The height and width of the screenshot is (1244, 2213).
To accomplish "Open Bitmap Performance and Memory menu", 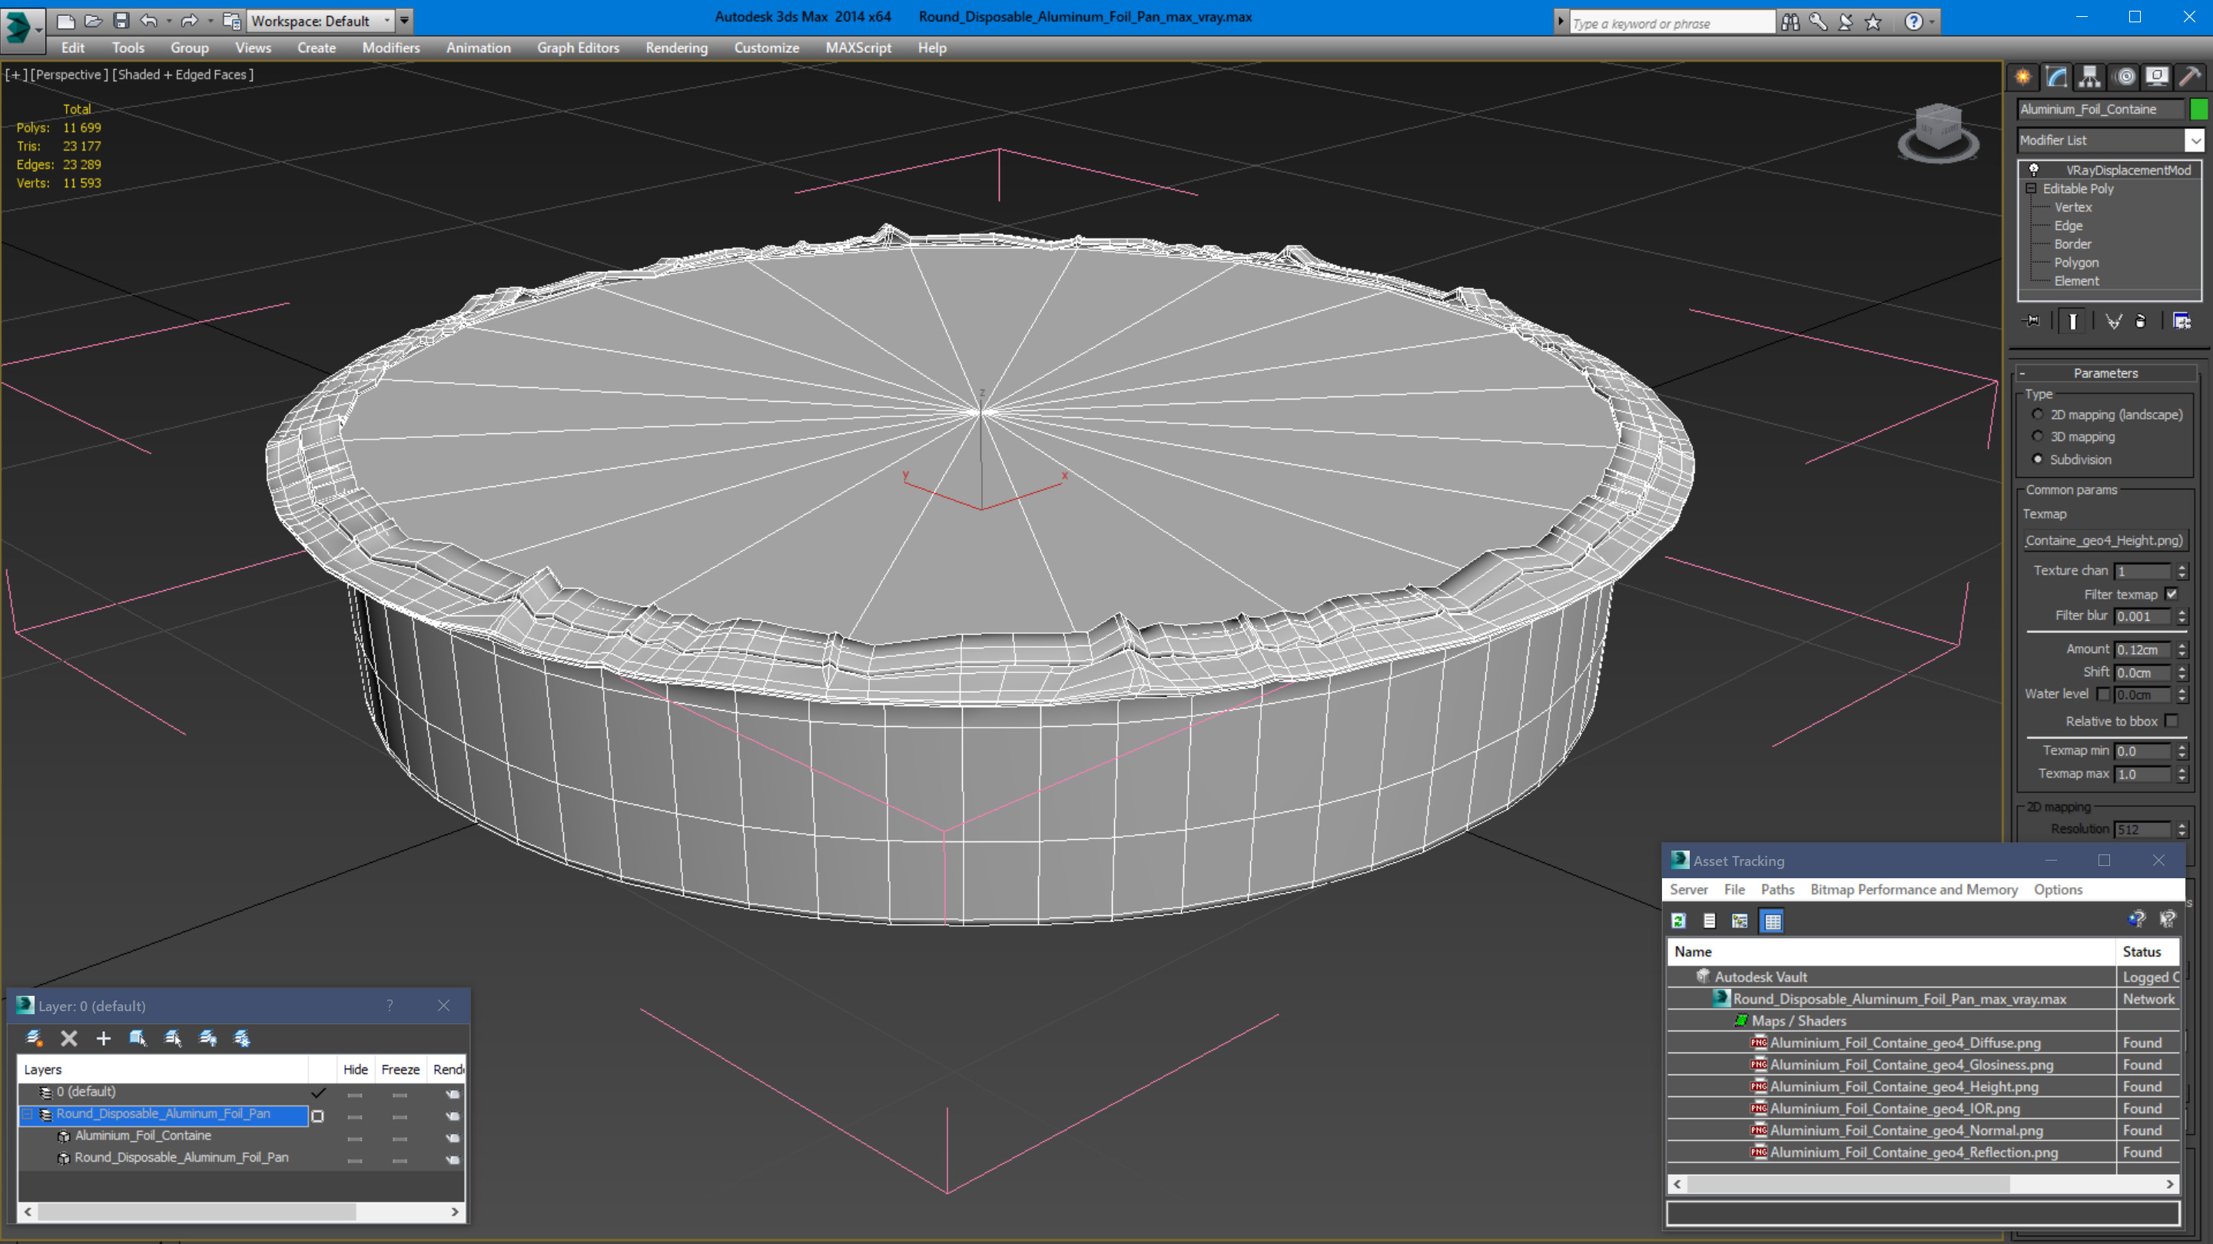I will (x=1913, y=889).
